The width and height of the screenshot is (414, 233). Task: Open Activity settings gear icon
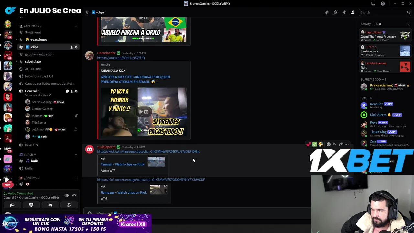click(380, 24)
